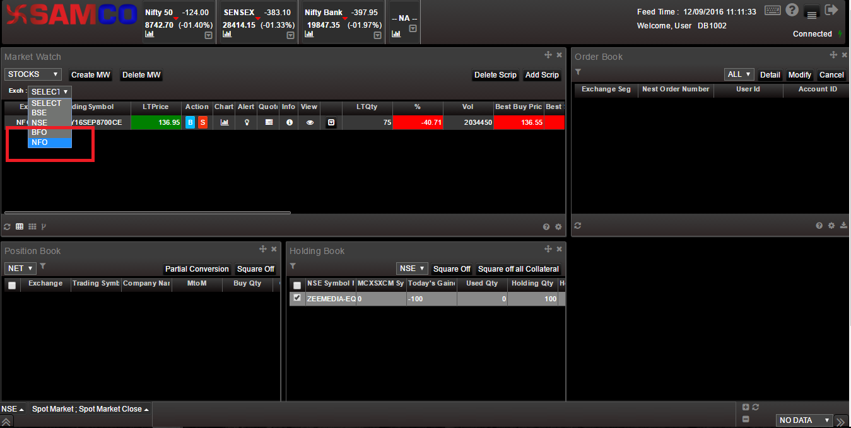Screen dimensions: 851x428
Task: Check the Holding Book header checkbox
Action: tap(297, 285)
